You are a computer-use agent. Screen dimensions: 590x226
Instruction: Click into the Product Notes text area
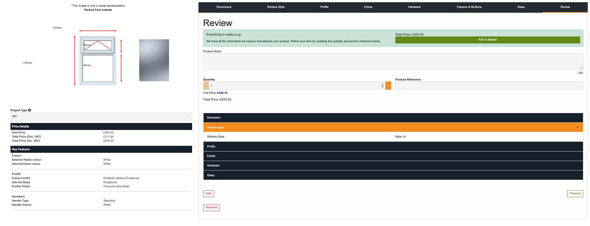point(393,61)
